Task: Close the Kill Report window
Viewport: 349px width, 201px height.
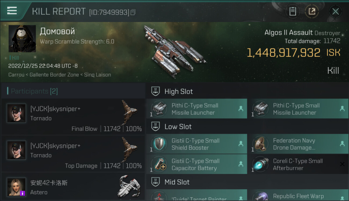Action: click(336, 12)
